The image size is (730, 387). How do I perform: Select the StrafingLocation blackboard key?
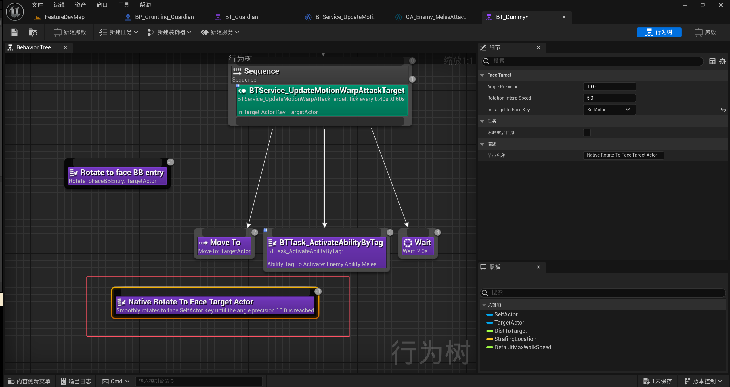(515, 339)
